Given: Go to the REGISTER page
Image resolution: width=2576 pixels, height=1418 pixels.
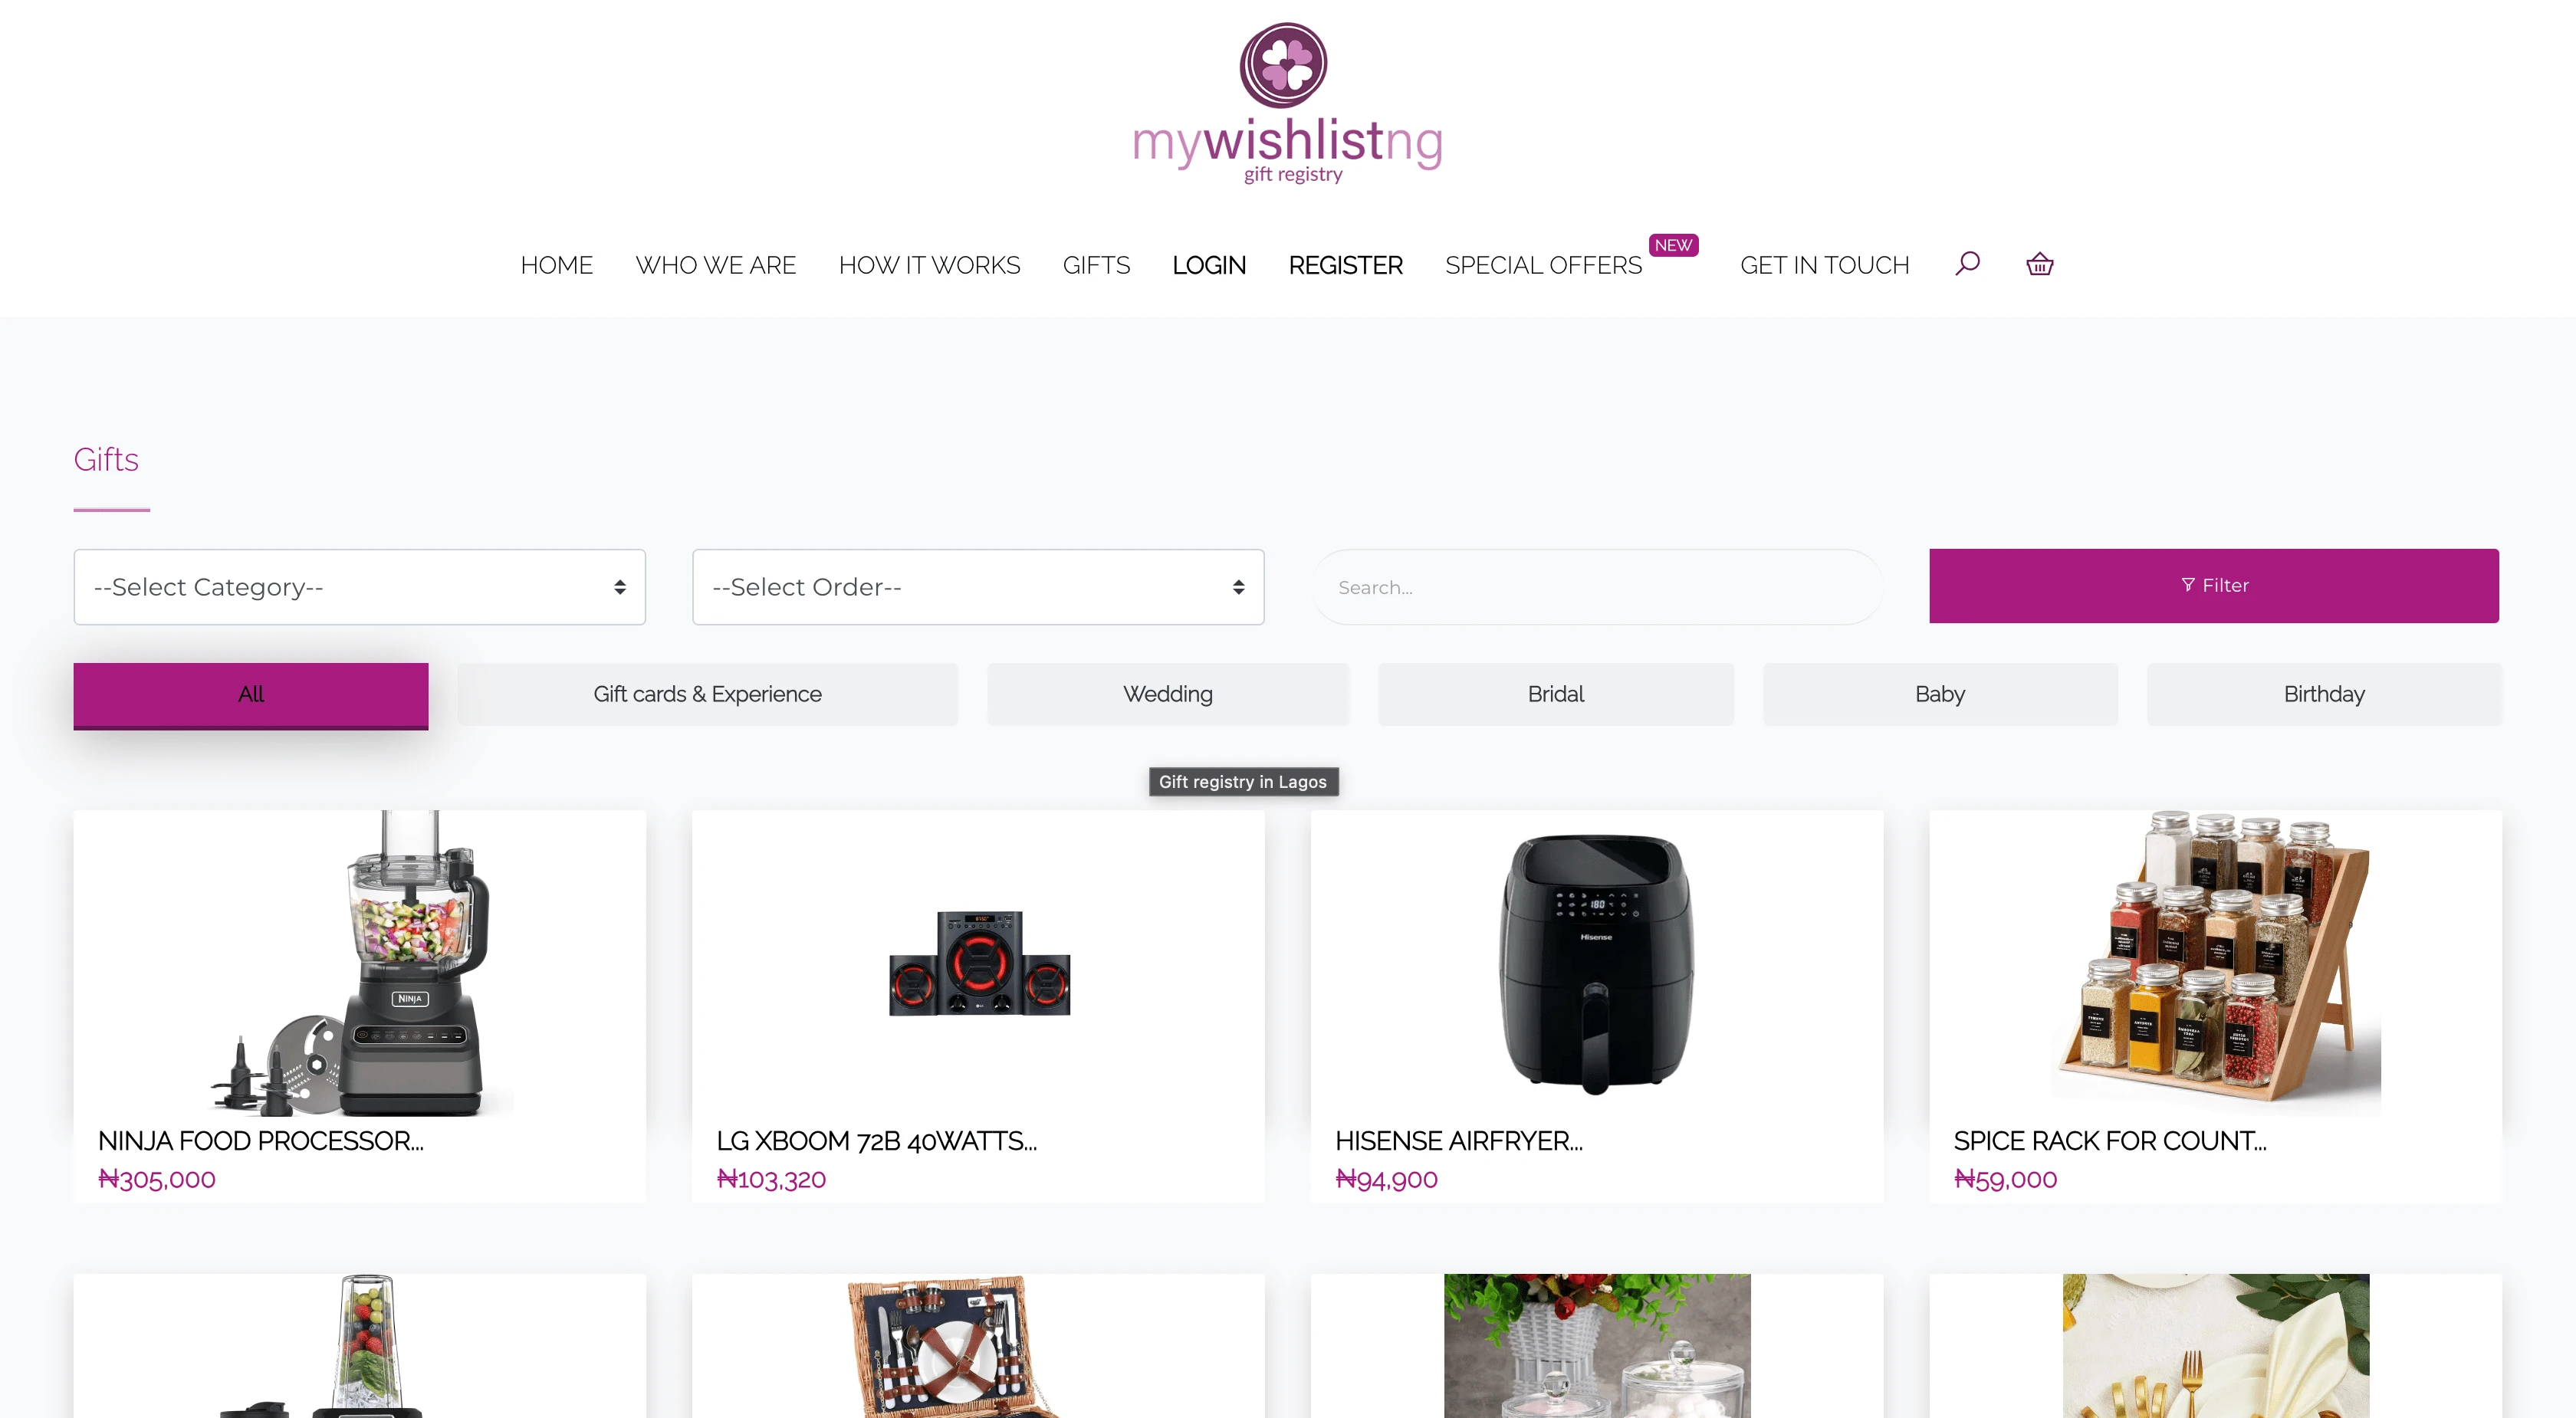Looking at the screenshot, I should [1345, 265].
